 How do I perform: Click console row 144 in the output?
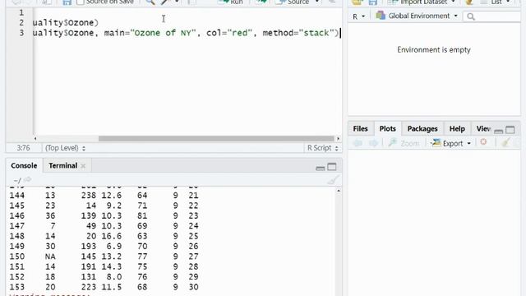(x=104, y=196)
